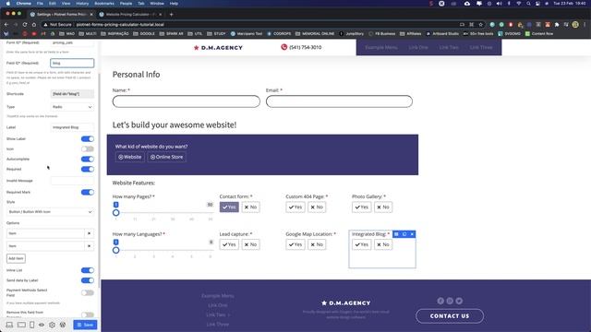Open the Bookmarks menu
The width and height of the screenshot is (591, 332).
coord(104,4)
